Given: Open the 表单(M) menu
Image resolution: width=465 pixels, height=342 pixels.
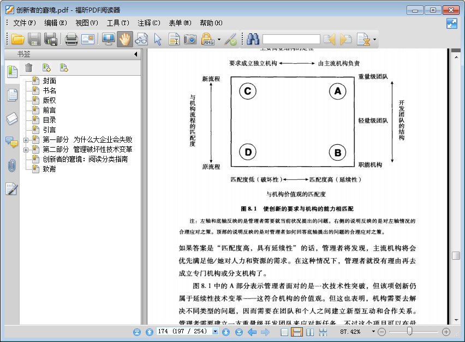Looking at the screenshot, I should tap(180, 23).
